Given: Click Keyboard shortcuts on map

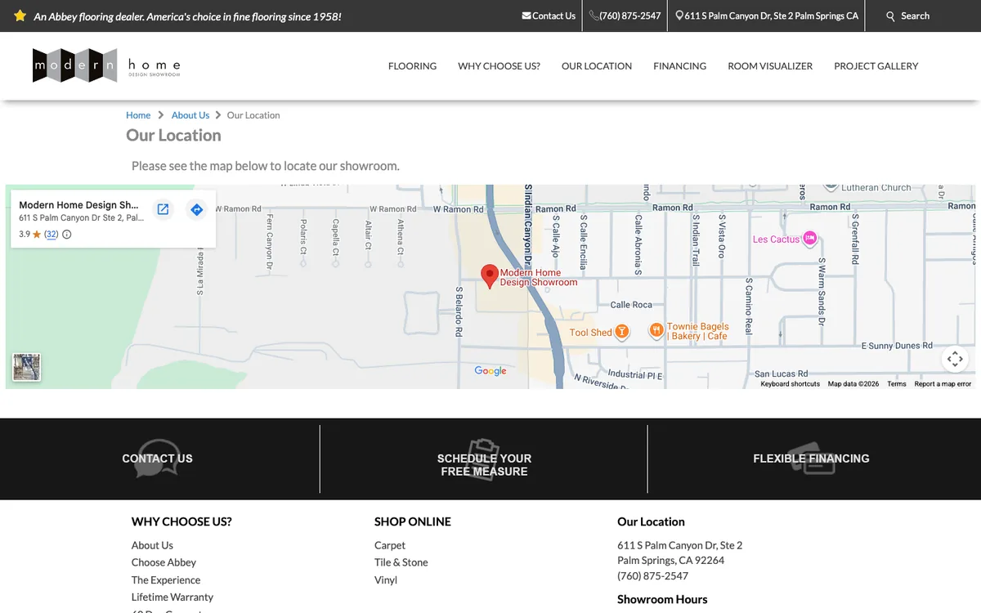Looking at the screenshot, I should 790,384.
